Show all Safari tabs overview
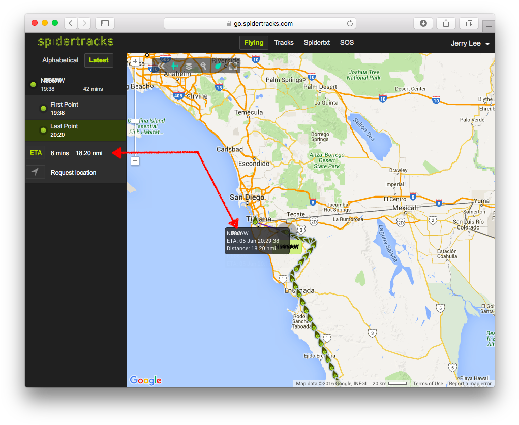 pos(469,23)
